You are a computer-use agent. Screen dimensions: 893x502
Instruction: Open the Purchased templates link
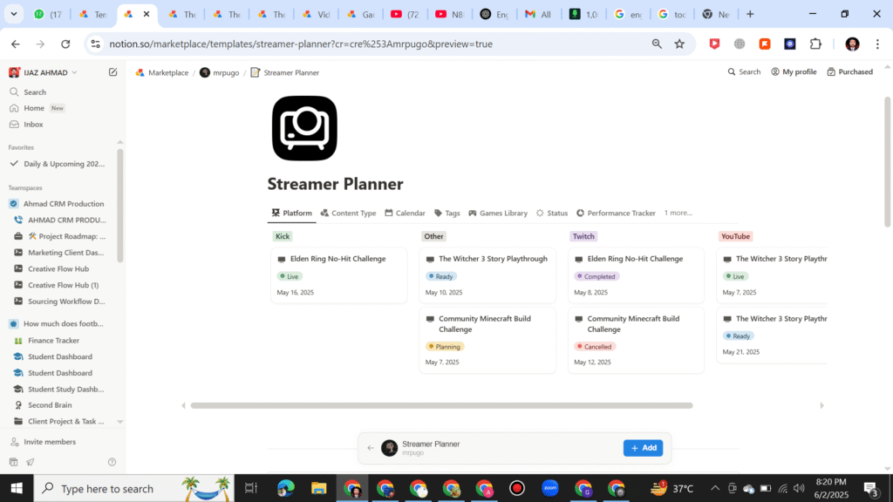pos(849,71)
